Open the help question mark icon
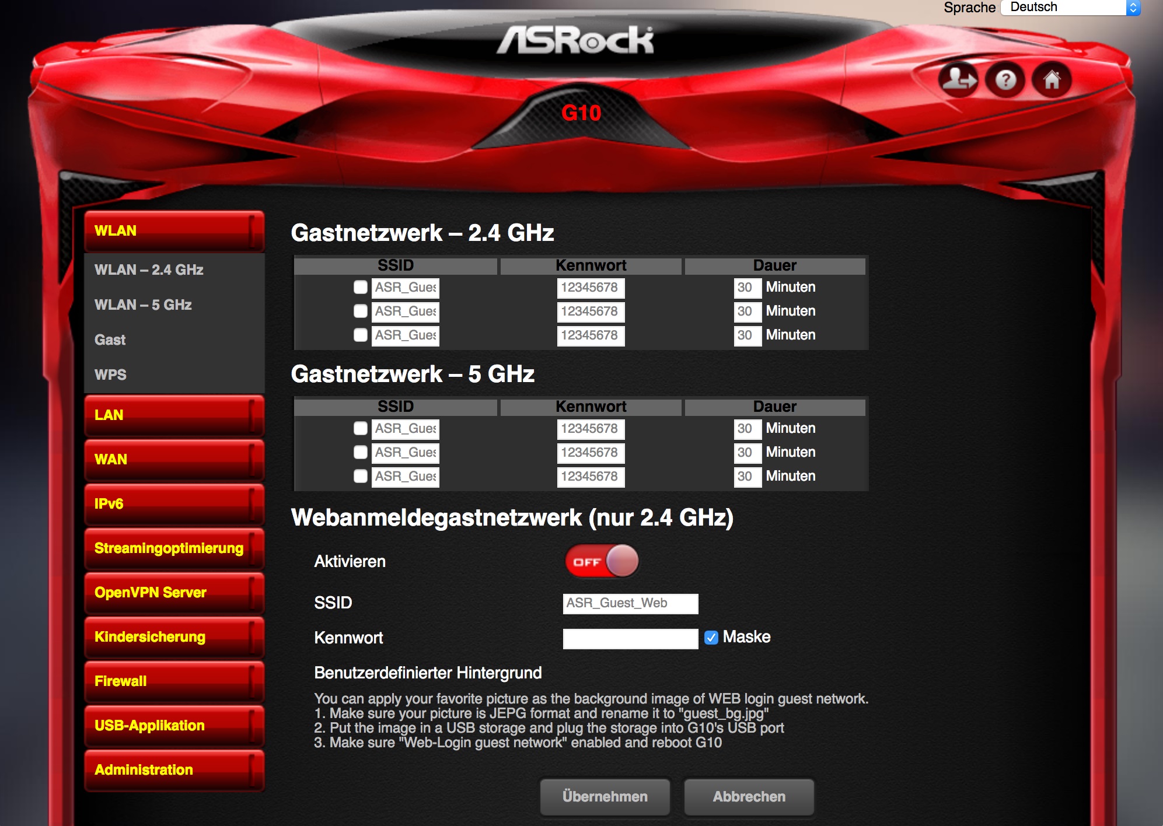This screenshot has height=826, width=1163. tap(1005, 80)
